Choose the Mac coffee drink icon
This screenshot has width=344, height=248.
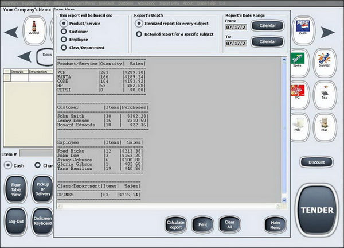(x=325, y=127)
